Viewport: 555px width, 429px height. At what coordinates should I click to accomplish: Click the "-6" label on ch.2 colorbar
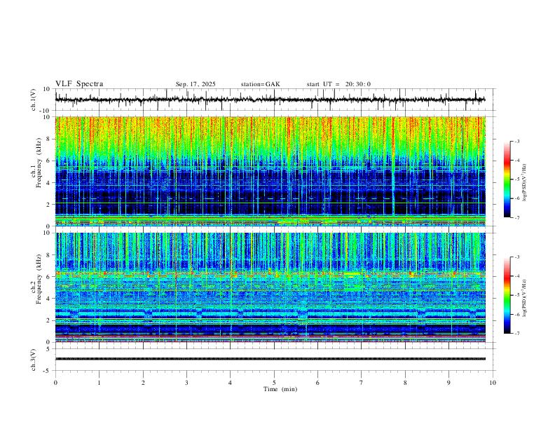(516, 314)
